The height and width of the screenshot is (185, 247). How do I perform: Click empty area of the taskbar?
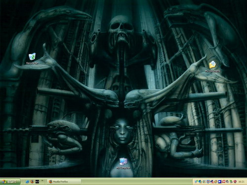pos(137,182)
